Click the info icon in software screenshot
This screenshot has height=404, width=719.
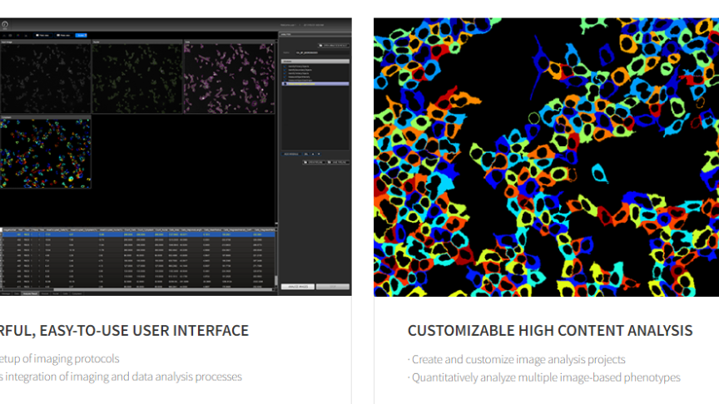coord(5,25)
